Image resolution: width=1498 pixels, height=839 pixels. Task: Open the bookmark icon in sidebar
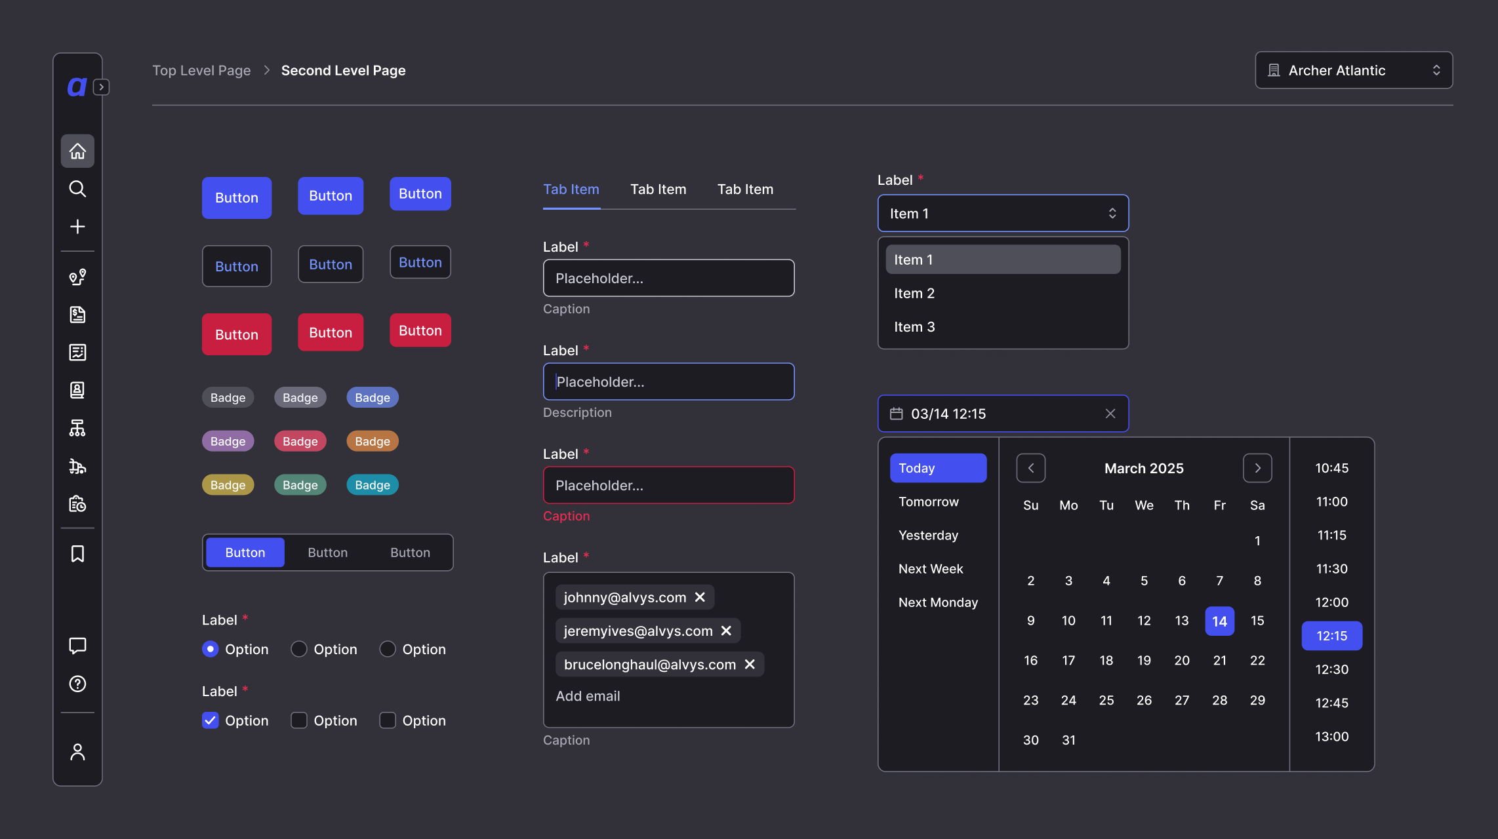pos(77,554)
